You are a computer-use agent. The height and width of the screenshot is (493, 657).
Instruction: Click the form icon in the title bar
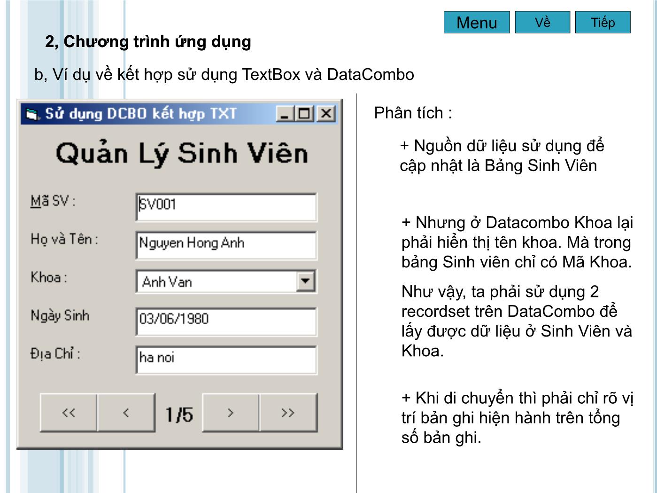(32, 114)
